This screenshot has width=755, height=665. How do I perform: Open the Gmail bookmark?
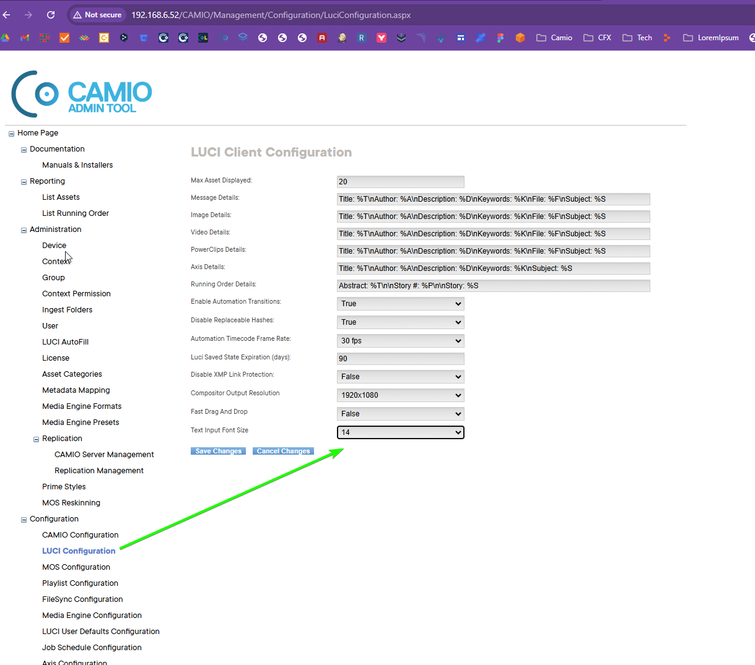pyautogui.click(x=25, y=38)
